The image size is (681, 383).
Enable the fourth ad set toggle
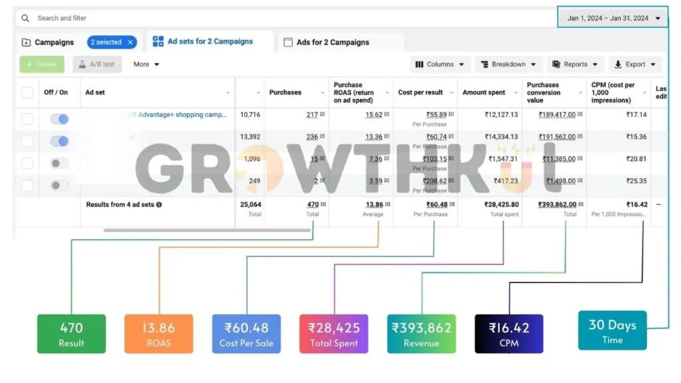click(x=60, y=186)
